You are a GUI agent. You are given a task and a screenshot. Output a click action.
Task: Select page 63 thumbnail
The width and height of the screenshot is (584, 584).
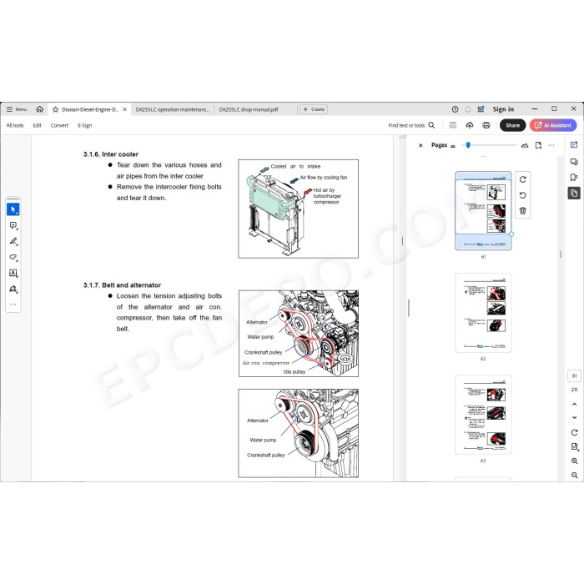(483, 415)
